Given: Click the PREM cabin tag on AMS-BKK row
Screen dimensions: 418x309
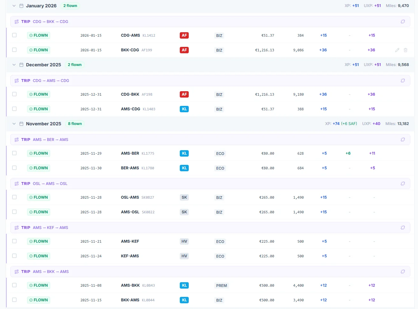Looking at the screenshot, I should (x=221, y=286).
